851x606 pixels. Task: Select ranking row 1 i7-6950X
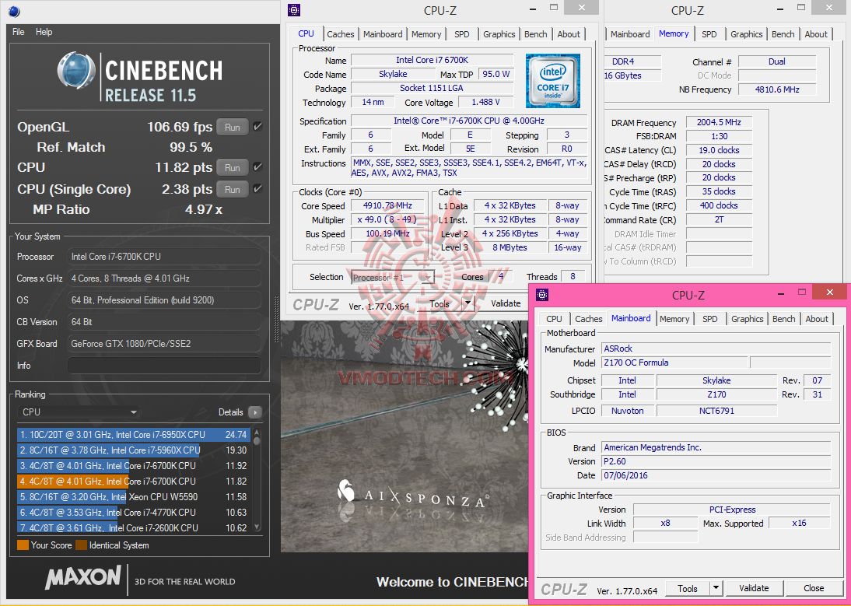click(x=133, y=435)
